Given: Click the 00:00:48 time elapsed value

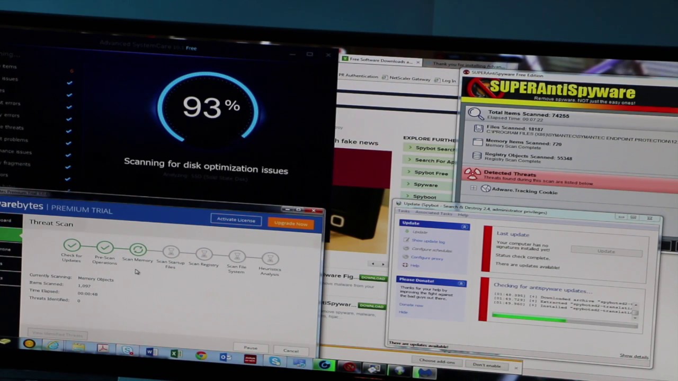Looking at the screenshot, I should [x=87, y=293].
